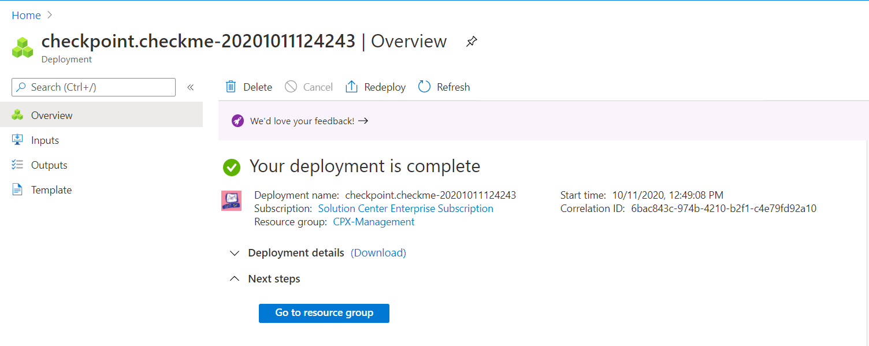Click the Refresh circular arrow icon
The width and height of the screenshot is (869, 346).
click(x=425, y=87)
